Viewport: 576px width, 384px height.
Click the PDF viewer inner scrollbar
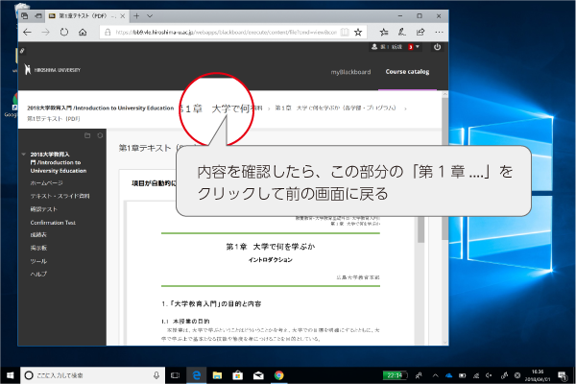tap(421, 229)
